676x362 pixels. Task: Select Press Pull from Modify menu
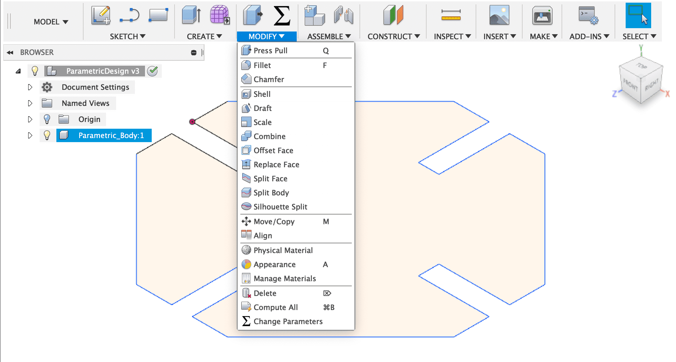coord(271,51)
